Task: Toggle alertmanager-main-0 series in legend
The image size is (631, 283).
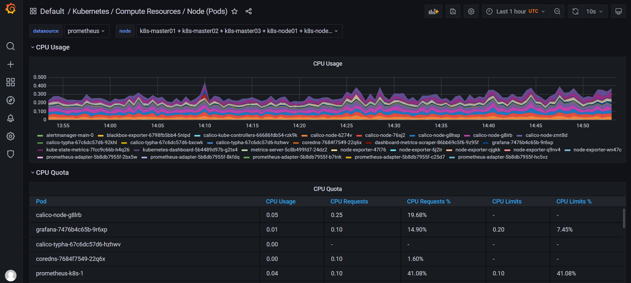Action: [x=70, y=135]
